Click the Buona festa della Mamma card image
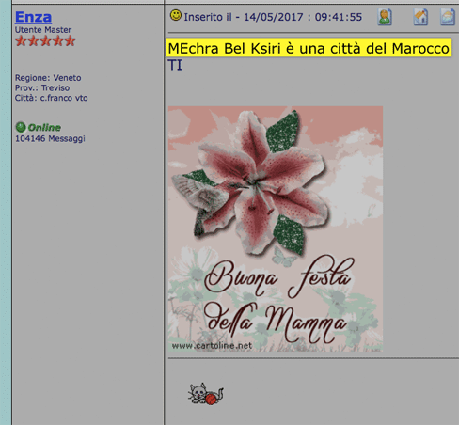The height and width of the screenshot is (425, 459). (x=276, y=228)
